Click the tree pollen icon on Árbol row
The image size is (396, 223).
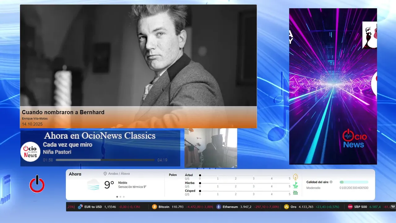pyautogui.click(x=295, y=177)
